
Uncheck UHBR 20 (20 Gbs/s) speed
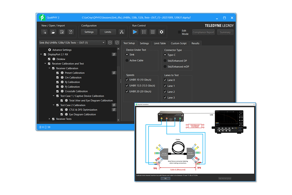(127, 91)
